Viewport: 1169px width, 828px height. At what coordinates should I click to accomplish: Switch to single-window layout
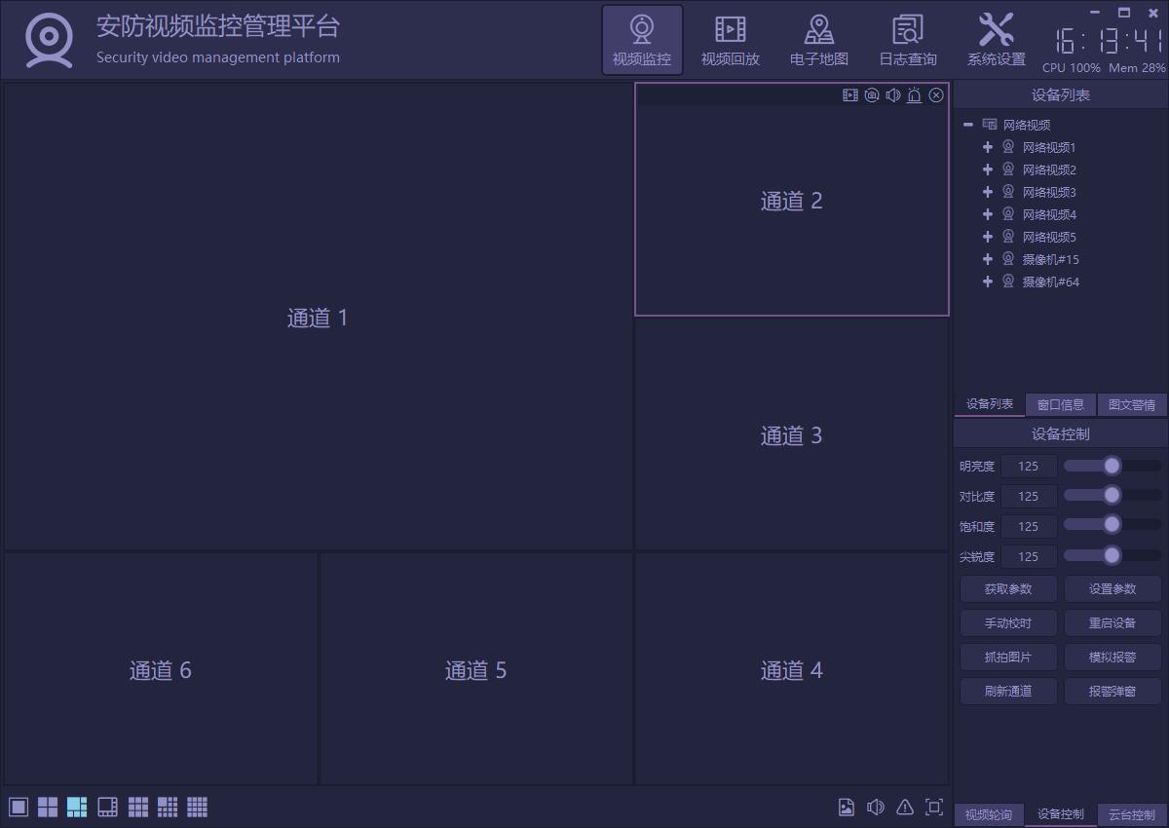tap(19, 807)
